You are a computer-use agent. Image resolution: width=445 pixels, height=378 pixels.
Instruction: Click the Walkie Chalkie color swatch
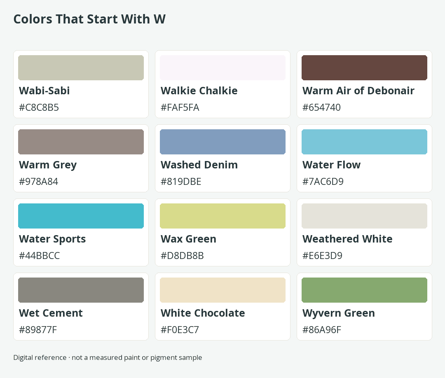[223, 68]
